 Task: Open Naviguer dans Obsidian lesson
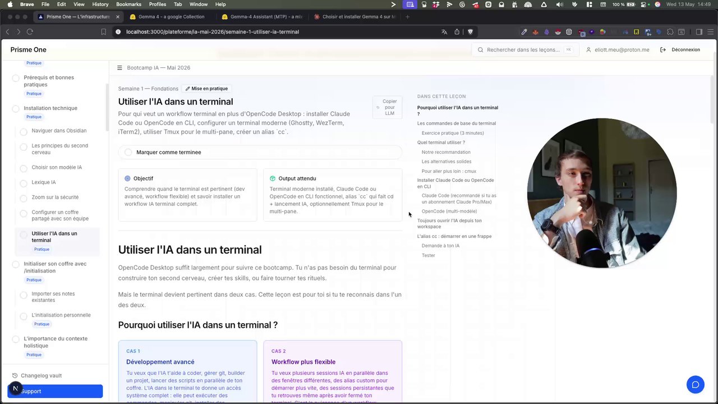(59, 131)
